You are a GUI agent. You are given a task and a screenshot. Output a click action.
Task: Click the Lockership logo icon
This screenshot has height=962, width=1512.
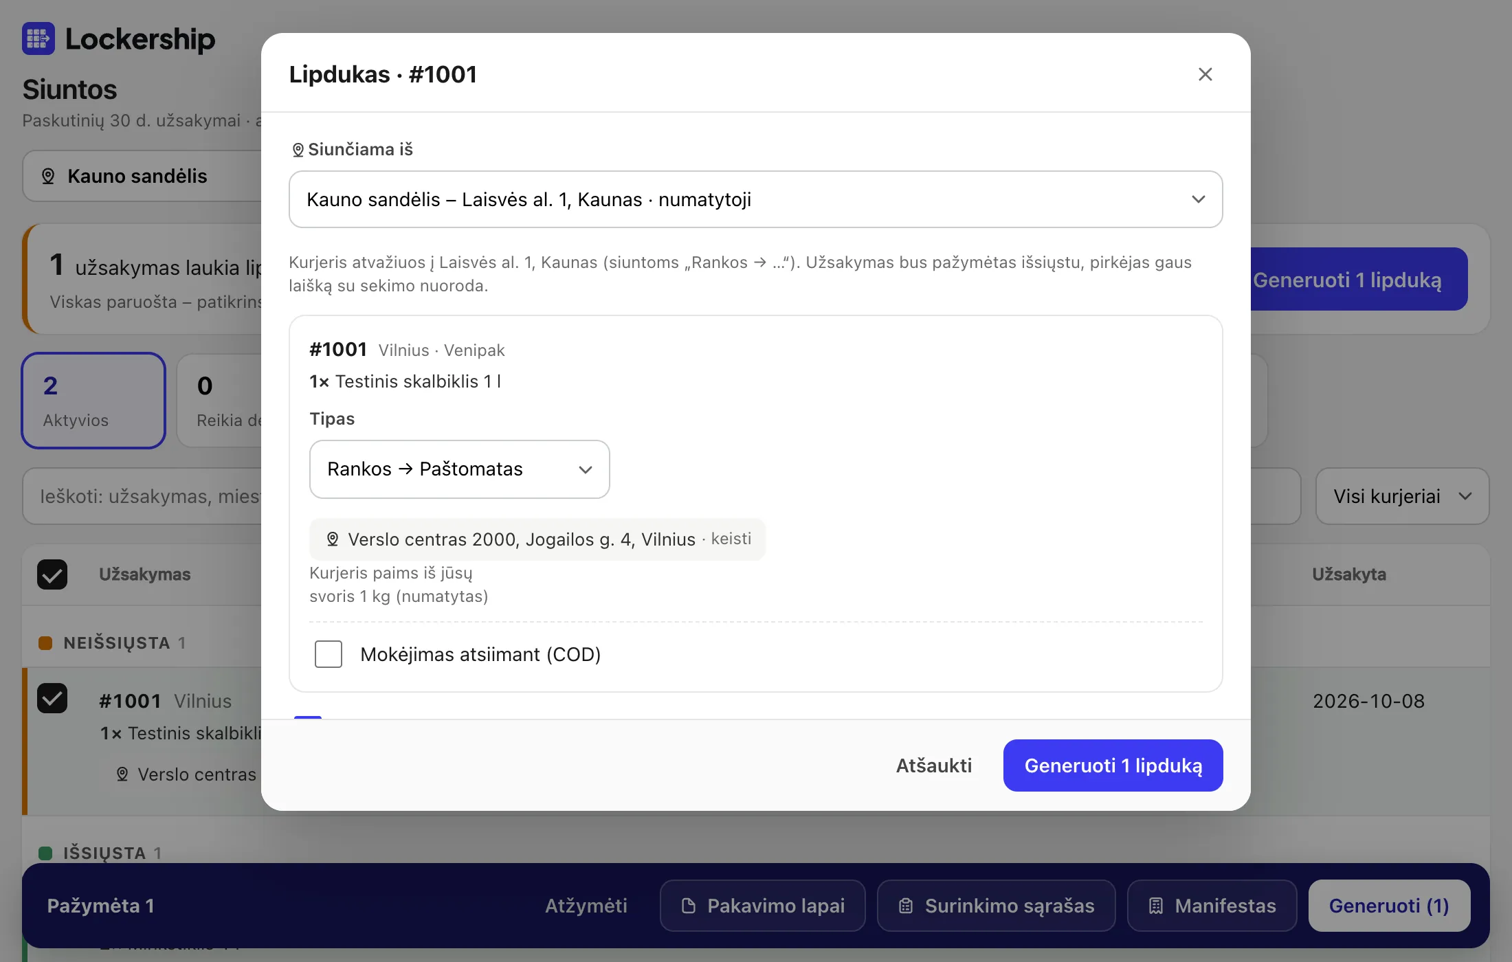pos(38,38)
